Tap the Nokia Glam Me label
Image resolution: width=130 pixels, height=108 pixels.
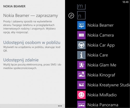(x=102, y=65)
